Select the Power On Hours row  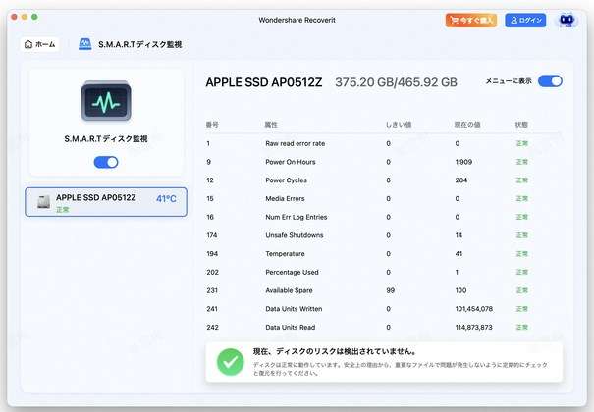pos(383,161)
